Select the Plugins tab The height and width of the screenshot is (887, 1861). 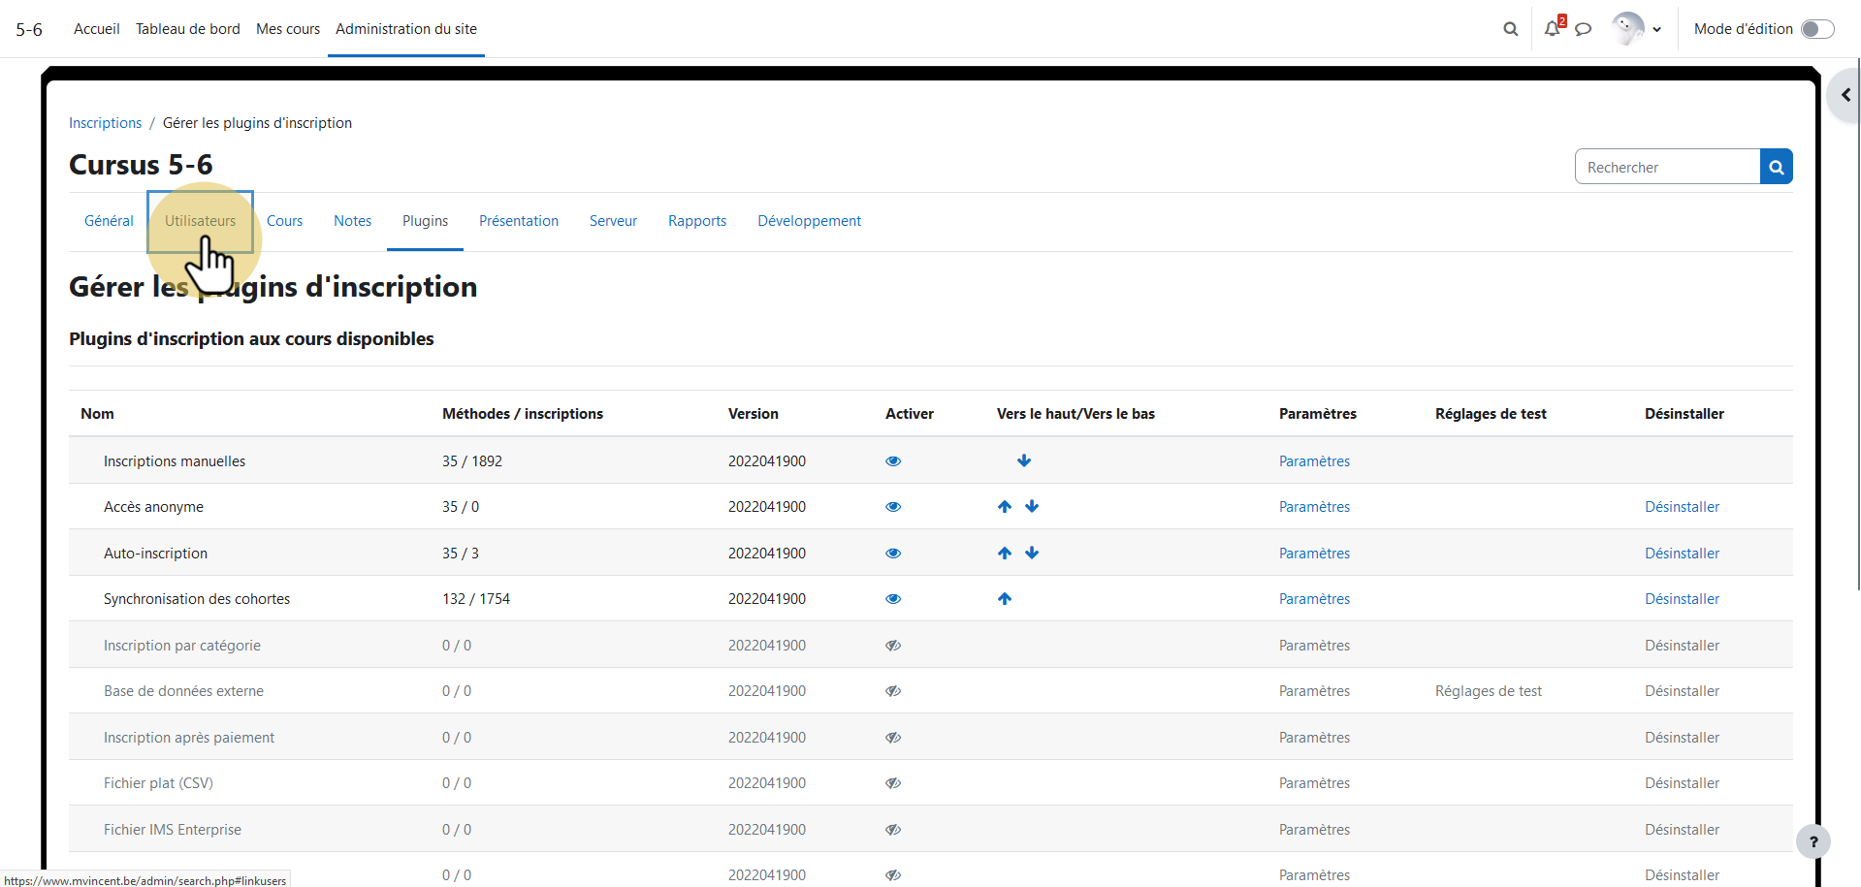click(425, 221)
